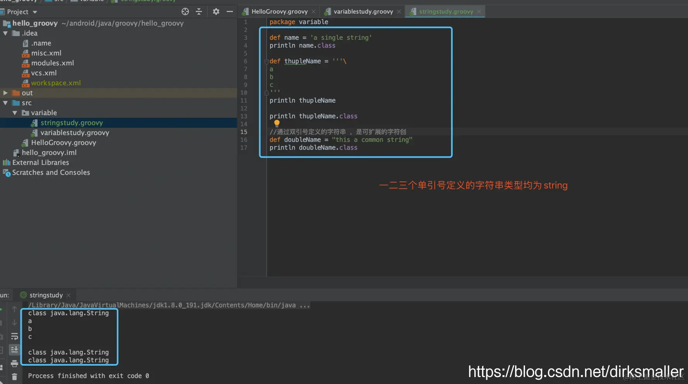Click 'package variable' on line 1
The image size is (688, 384).
point(299,22)
